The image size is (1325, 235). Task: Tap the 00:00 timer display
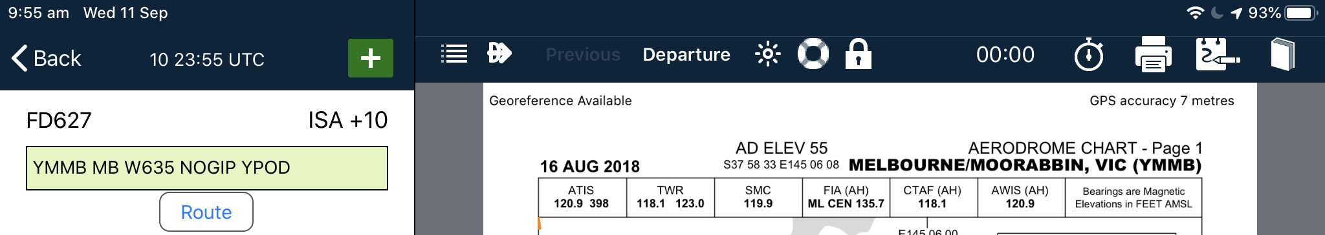tap(1005, 54)
